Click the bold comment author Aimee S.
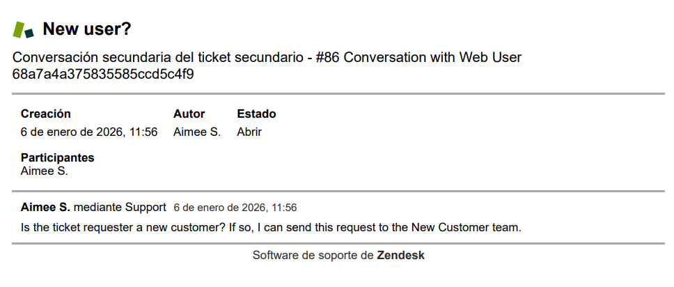This screenshot has width=674, height=287. pyautogui.click(x=45, y=207)
